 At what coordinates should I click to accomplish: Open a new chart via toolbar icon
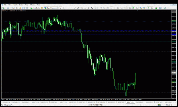[3, 8]
